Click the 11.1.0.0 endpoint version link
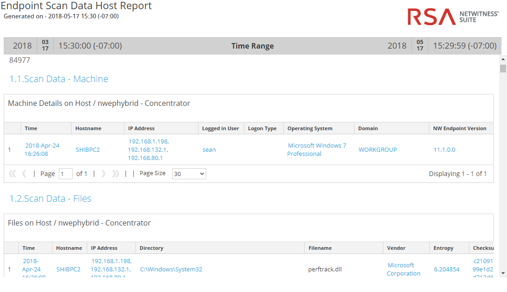 [x=444, y=149]
